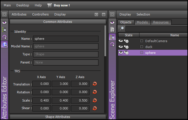
Task: Click the Scale X Axis field
Action: tap(42, 100)
